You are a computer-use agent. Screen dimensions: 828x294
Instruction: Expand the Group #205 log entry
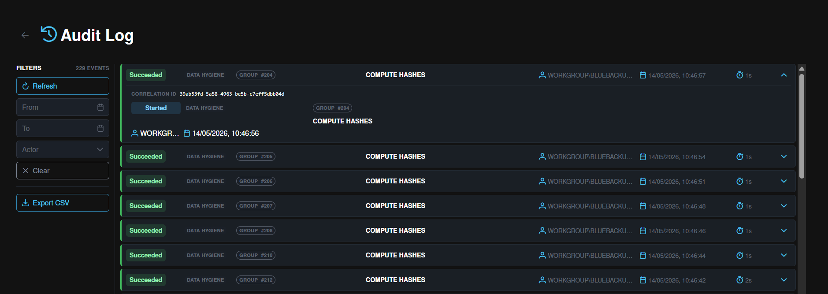coord(784,156)
